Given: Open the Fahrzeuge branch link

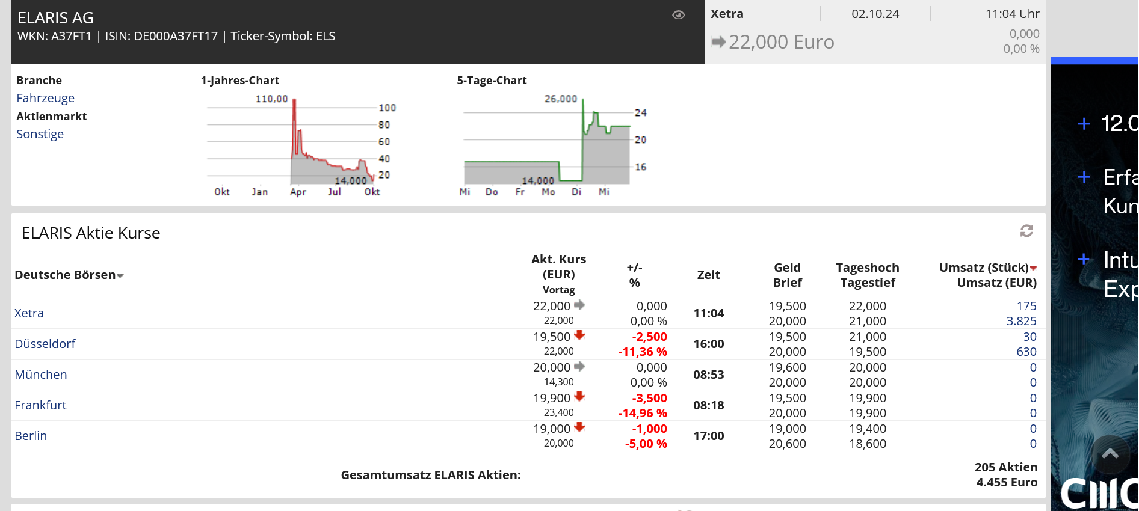Looking at the screenshot, I should coord(46,98).
